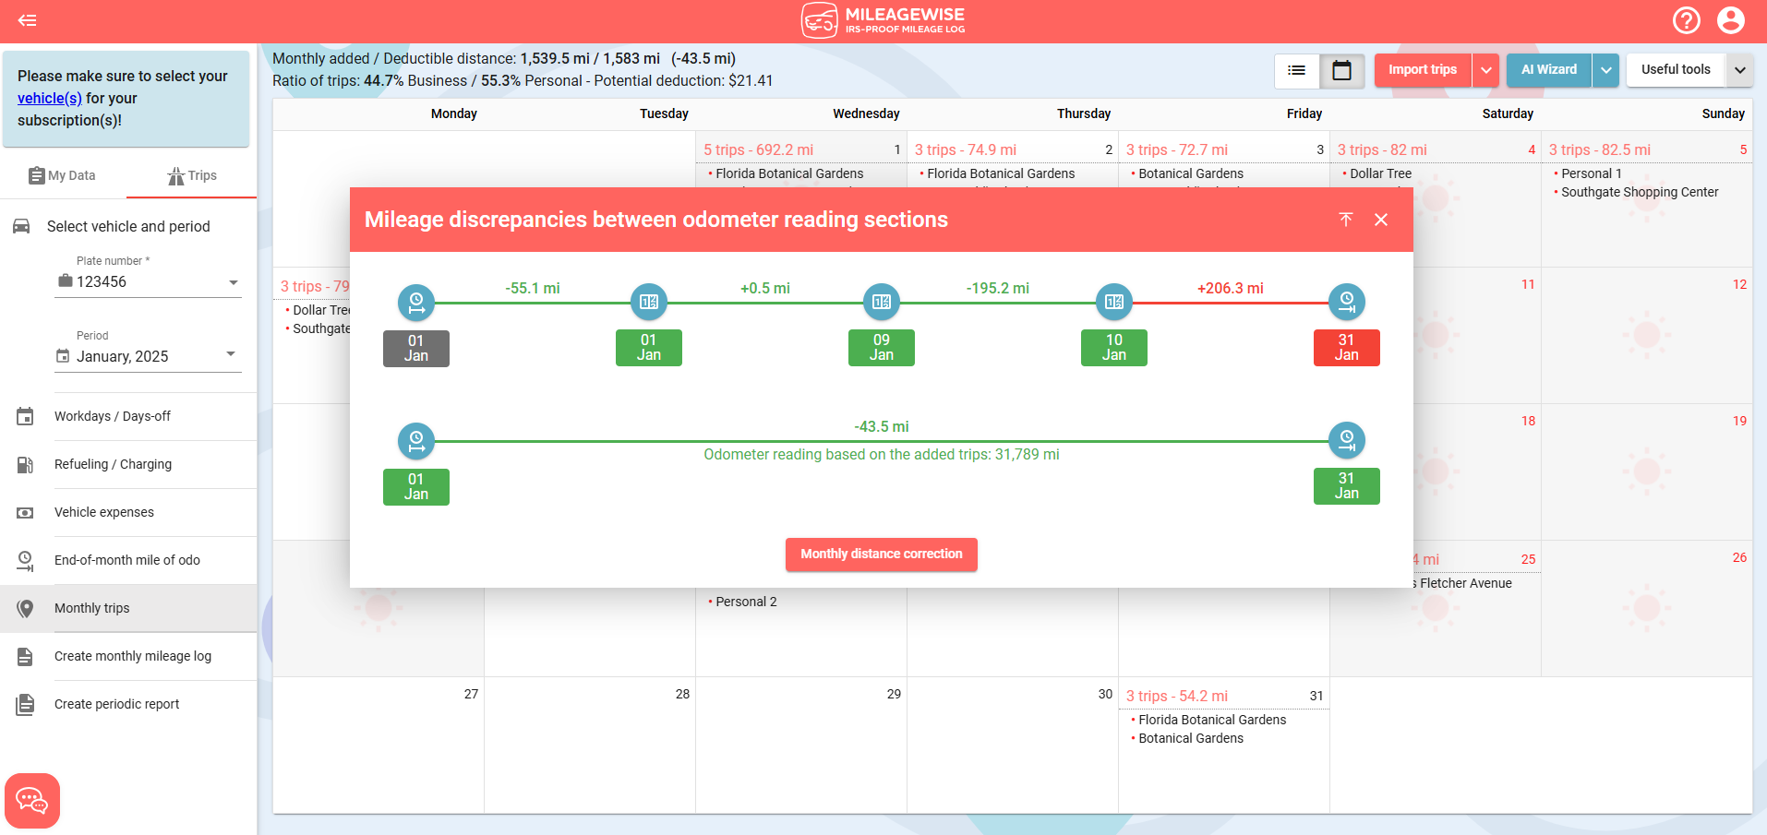Open the help question mark icon

pyautogui.click(x=1686, y=20)
